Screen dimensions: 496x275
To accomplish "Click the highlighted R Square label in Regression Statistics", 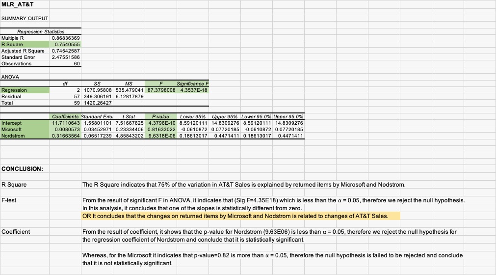I will [25, 45].
